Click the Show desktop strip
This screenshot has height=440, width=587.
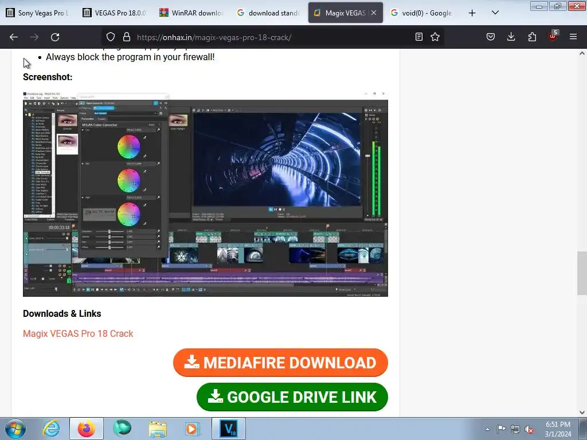[x=583, y=429]
